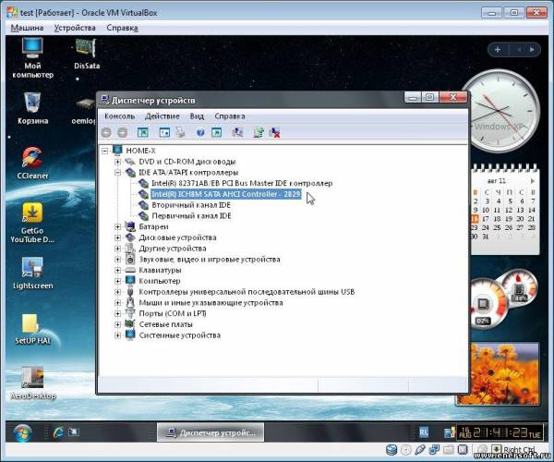
Task: Click the Uninstall device icon with red X
Action: 274,132
